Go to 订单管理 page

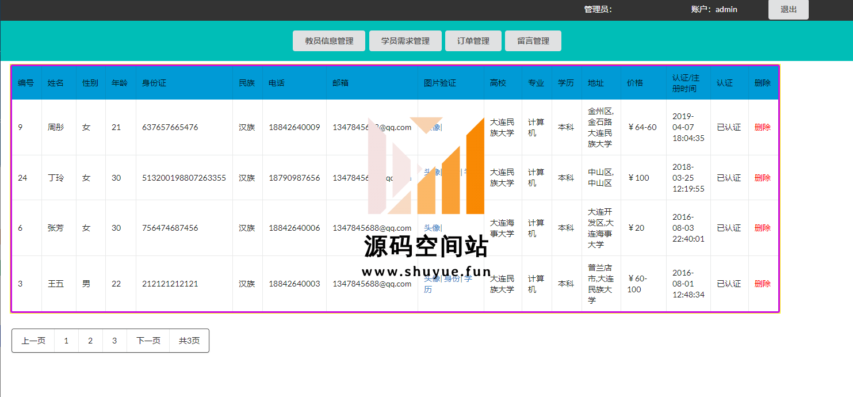click(x=473, y=41)
